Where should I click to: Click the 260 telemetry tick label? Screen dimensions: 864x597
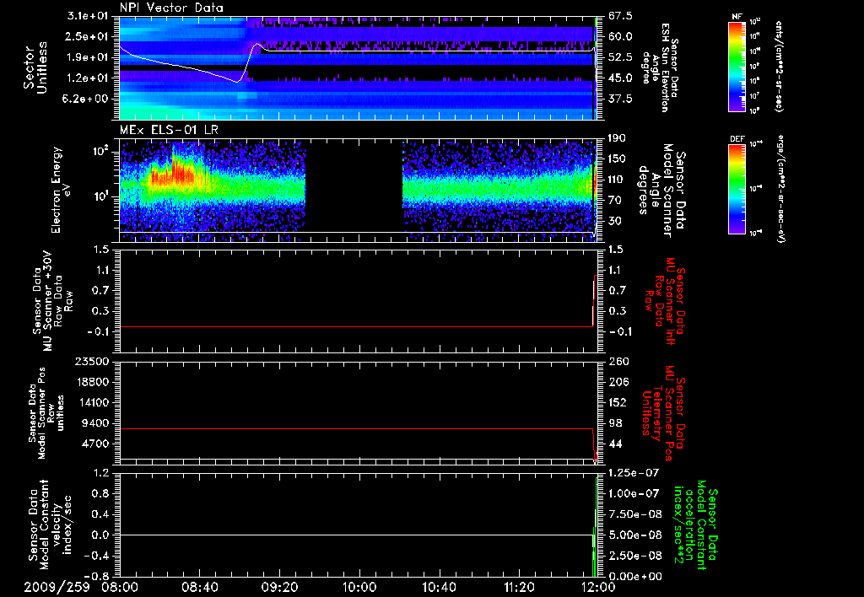(618, 361)
